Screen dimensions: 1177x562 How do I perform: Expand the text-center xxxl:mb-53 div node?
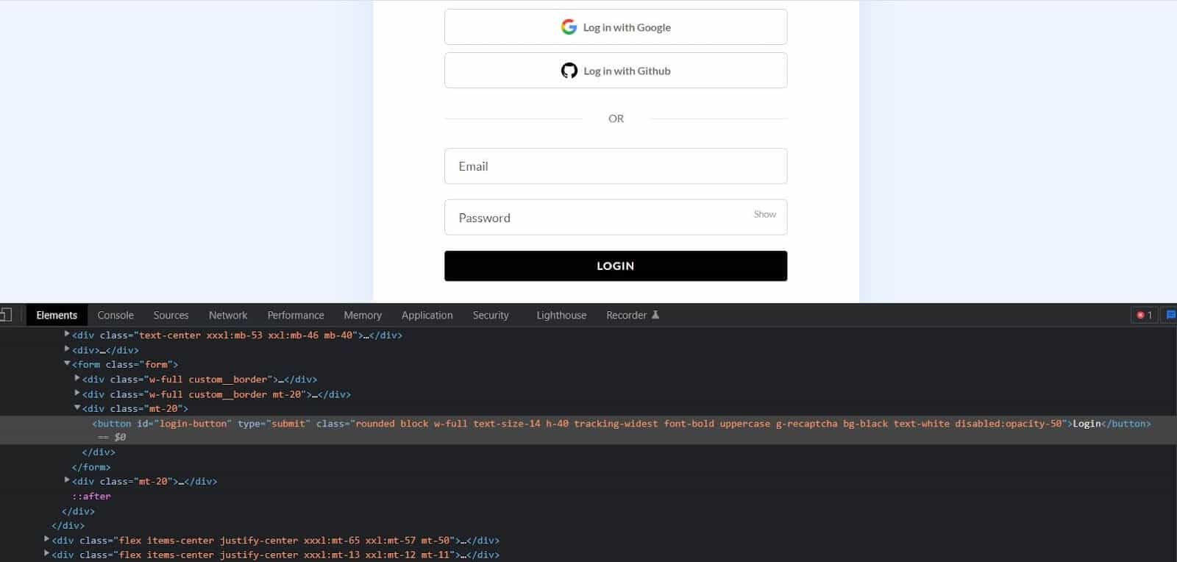[67, 334]
